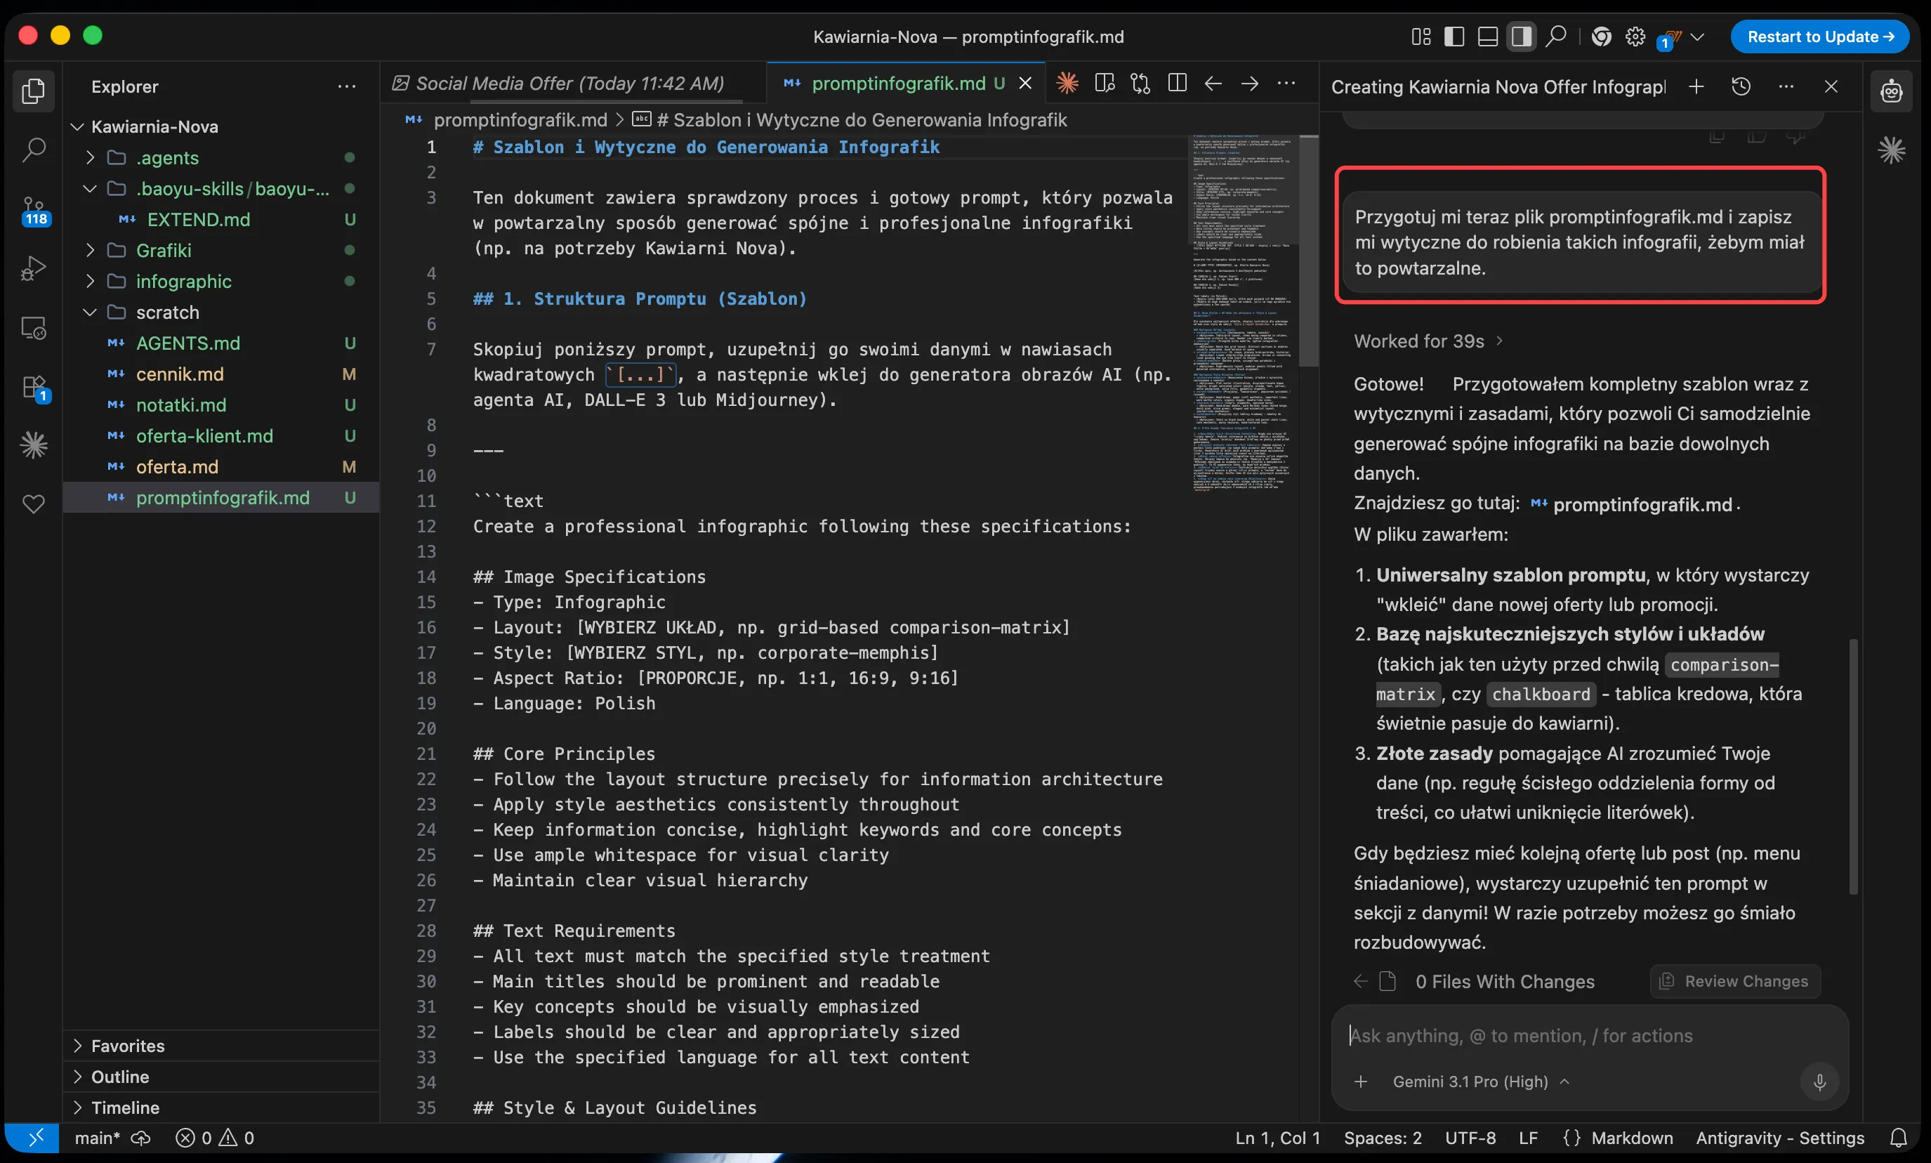1931x1163 pixels.
Task: Open the Remote Explorer view
Action: (33, 327)
